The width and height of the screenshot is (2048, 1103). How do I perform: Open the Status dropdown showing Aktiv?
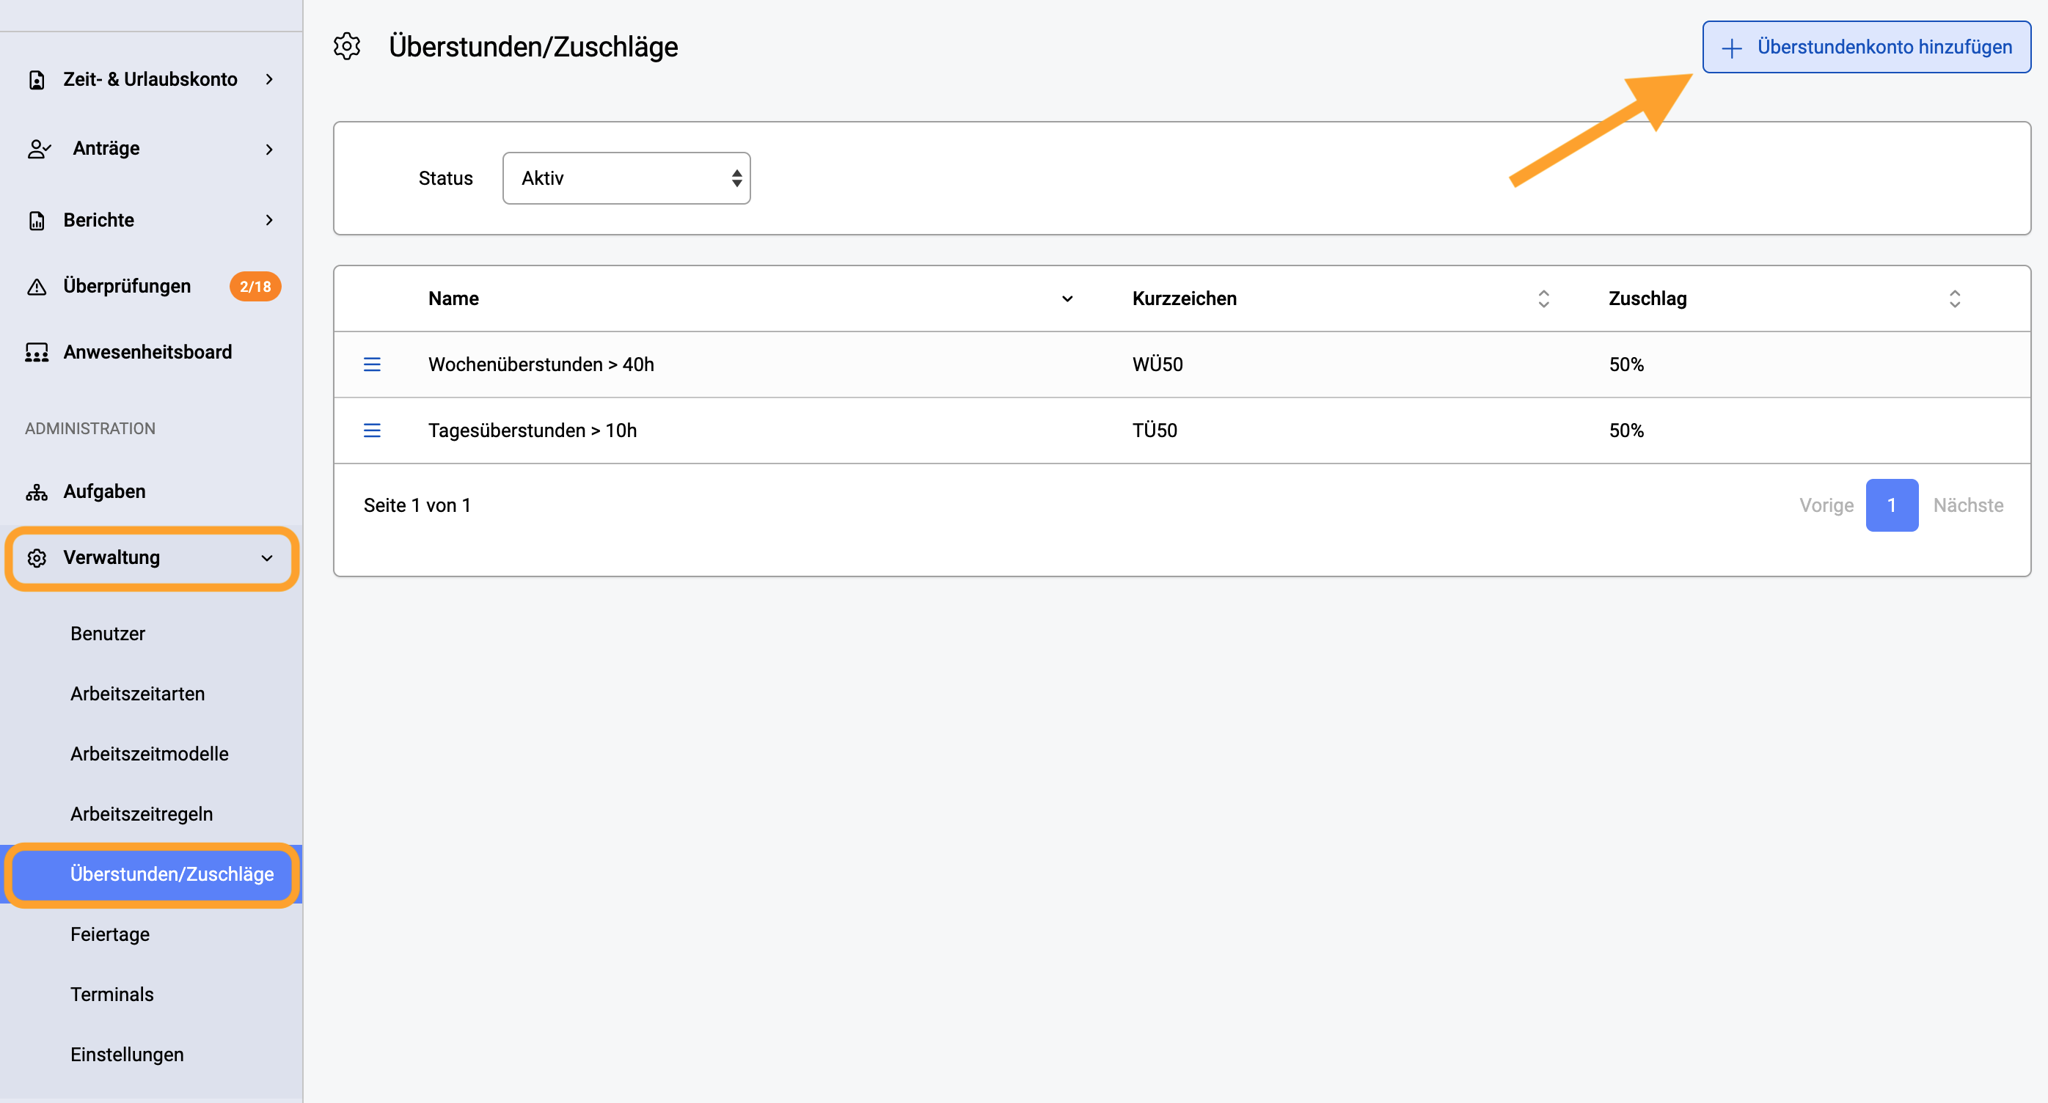coord(626,178)
